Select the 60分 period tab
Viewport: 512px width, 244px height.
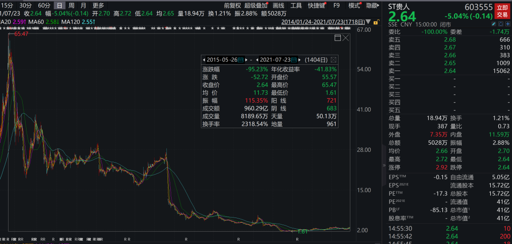(x=44, y=6)
